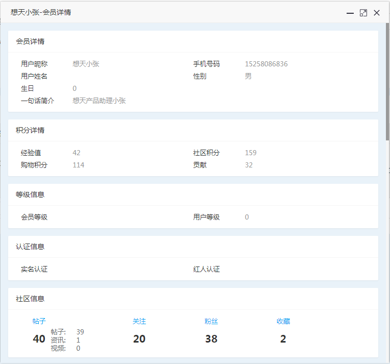Click the 社区积分 value 159
This screenshot has height=364, width=390.
point(251,153)
